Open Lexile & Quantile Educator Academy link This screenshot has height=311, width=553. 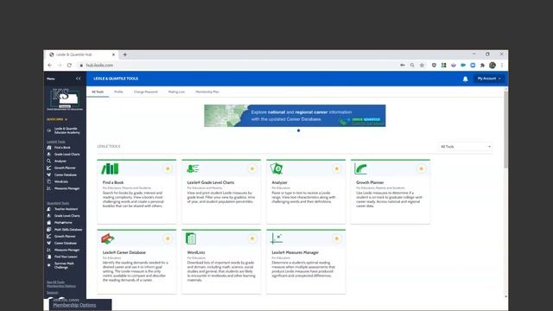click(x=67, y=130)
